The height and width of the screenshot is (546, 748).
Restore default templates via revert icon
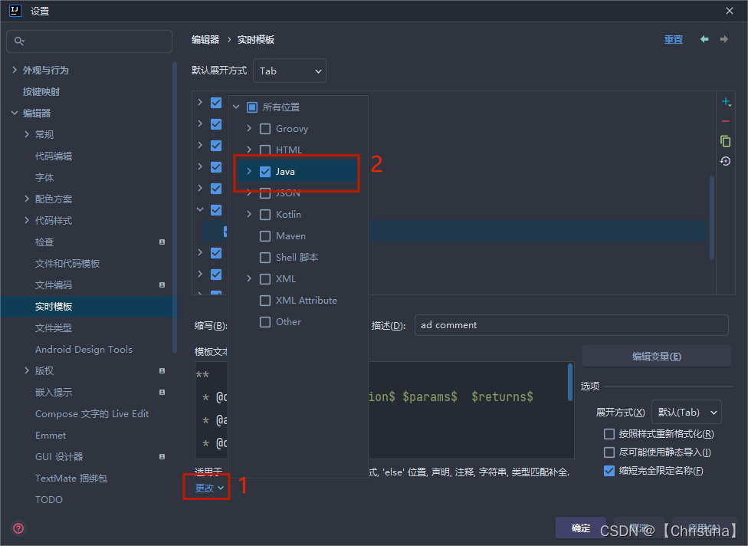click(x=726, y=161)
